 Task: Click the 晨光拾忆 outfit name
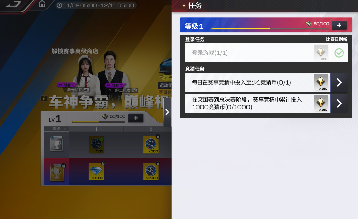75,90
